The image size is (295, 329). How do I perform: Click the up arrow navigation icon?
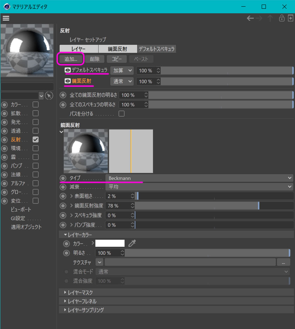[x=270, y=18]
